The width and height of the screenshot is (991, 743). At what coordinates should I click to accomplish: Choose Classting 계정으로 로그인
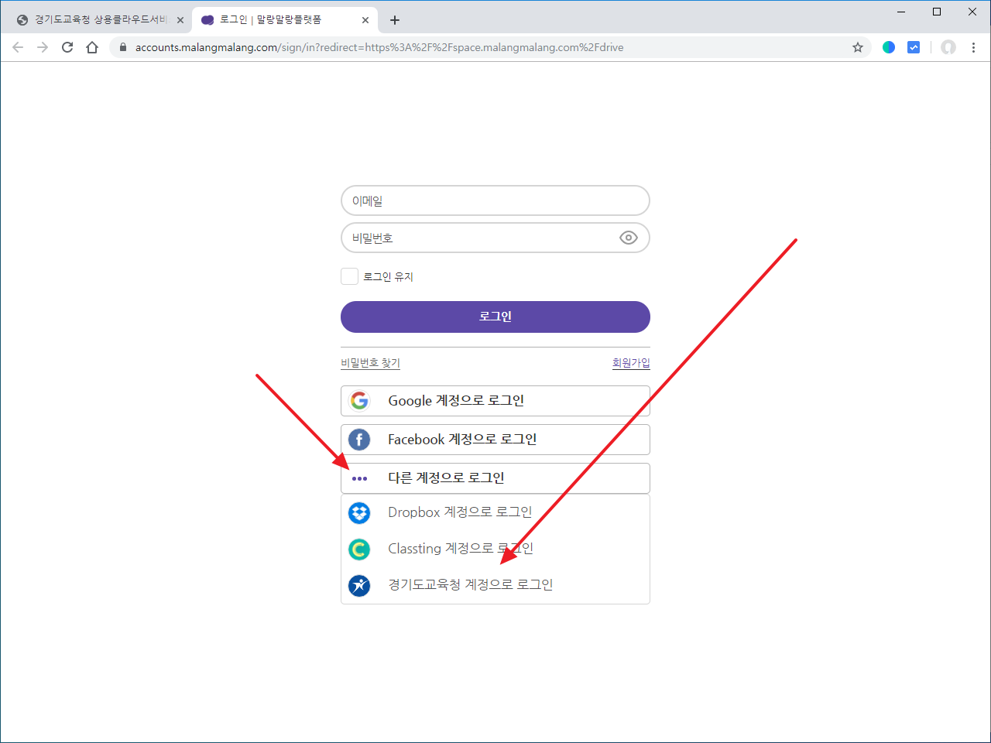(495, 549)
